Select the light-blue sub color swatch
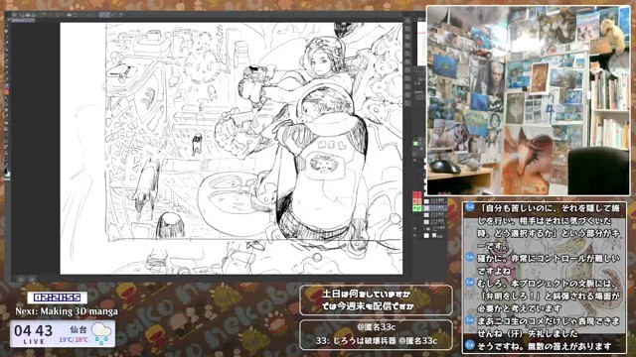This screenshot has height=357, width=636. (x=8, y=175)
